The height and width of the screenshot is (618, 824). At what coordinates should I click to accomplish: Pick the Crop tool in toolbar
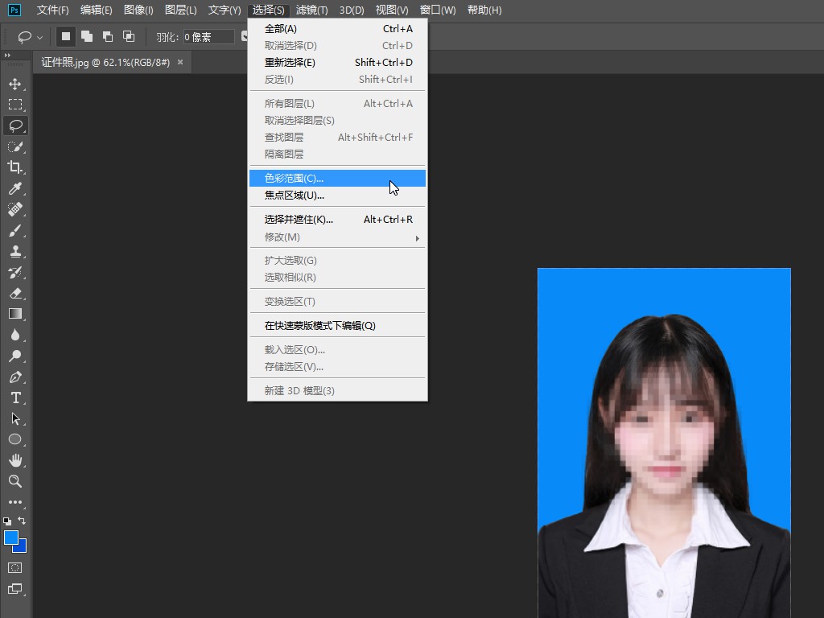coord(14,167)
